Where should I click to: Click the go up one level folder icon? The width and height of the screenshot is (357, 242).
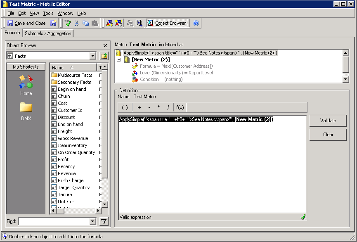[104, 56]
